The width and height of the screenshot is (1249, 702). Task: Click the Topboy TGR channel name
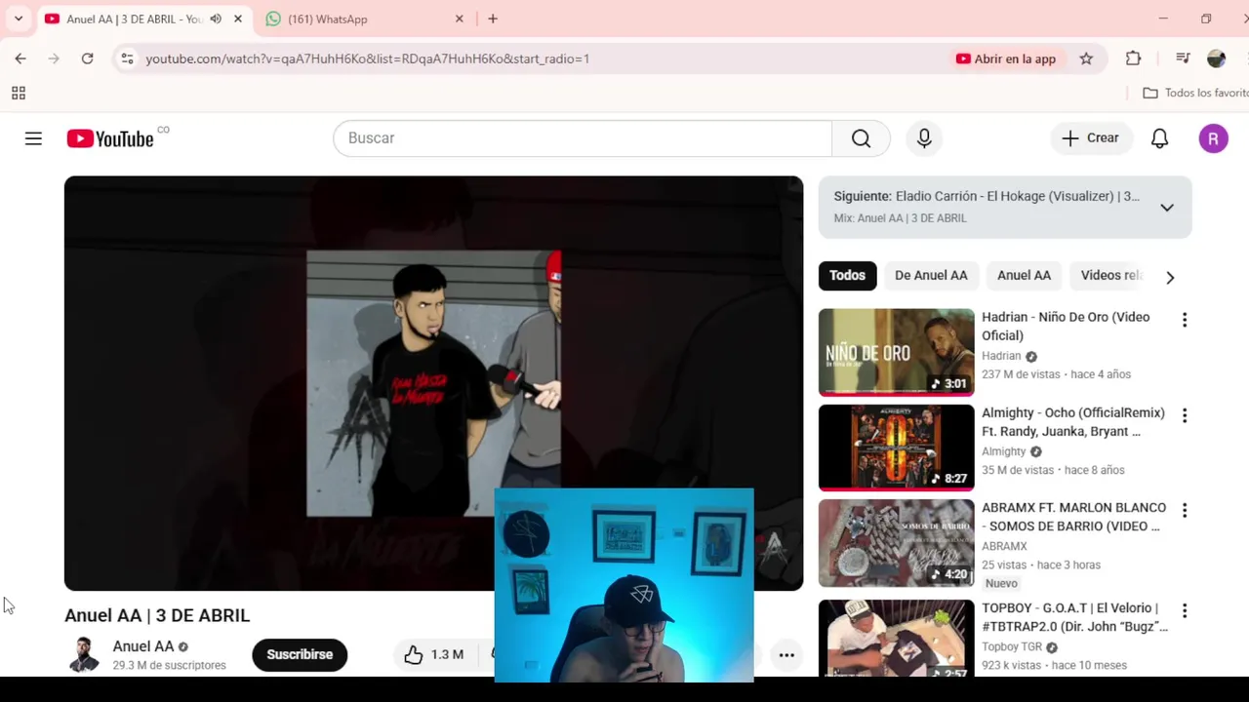click(x=1012, y=646)
